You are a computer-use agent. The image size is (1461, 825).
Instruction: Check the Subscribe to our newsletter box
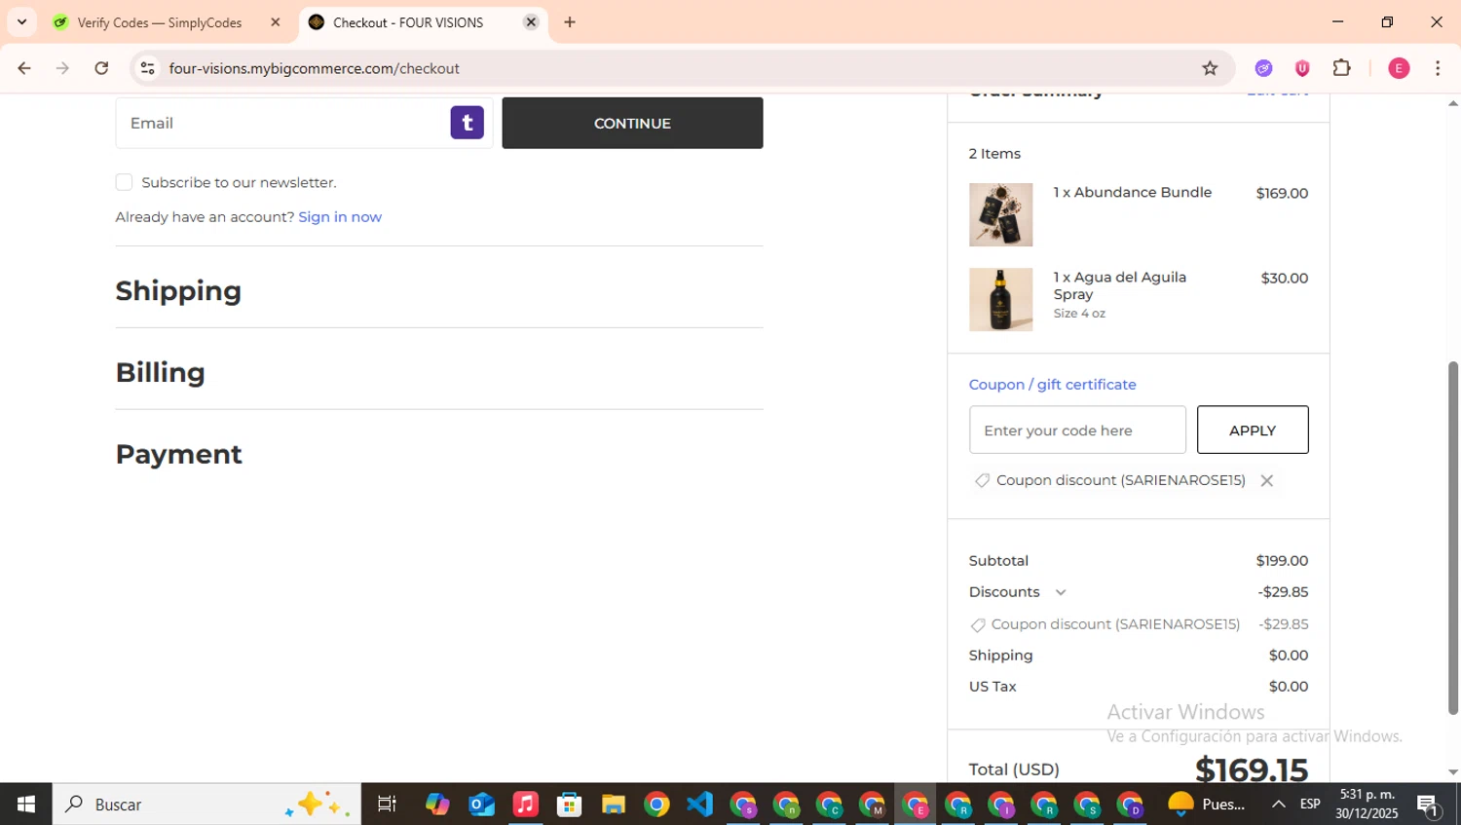[x=124, y=182]
